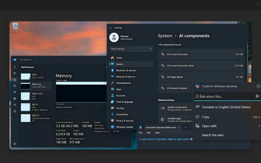Open Windows Update in Settings
The width and height of the screenshot is (261, 163).
(131, 127)
